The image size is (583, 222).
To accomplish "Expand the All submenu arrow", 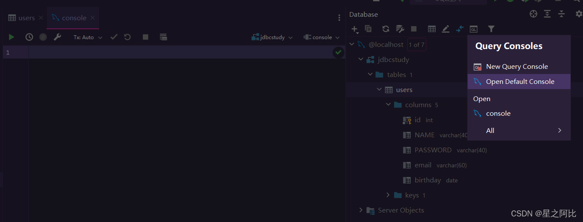I will [x=560, y=130].
